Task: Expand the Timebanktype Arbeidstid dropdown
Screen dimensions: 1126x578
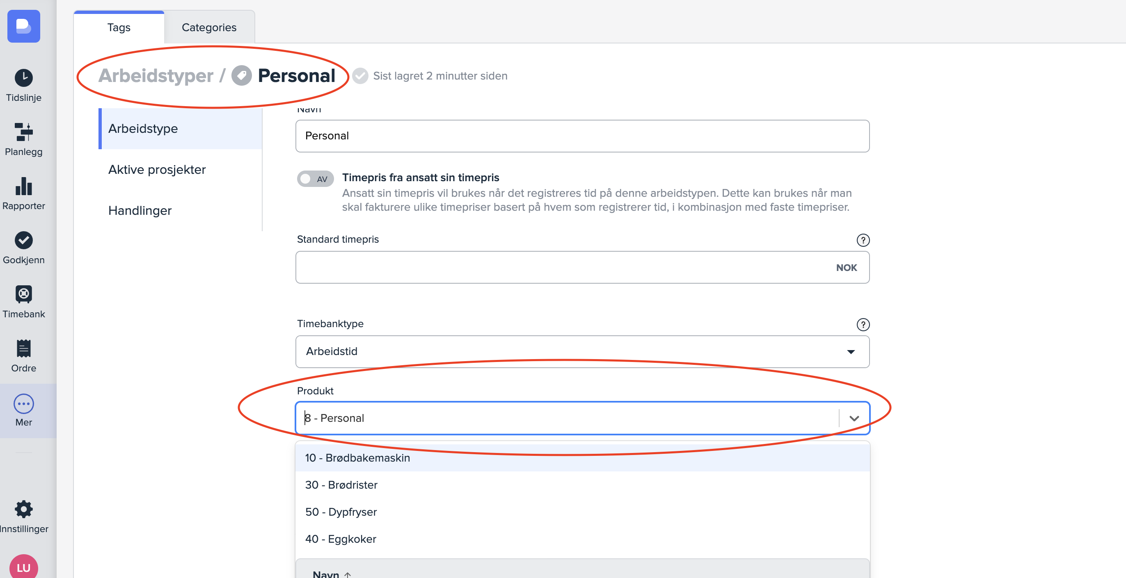Action: click(582, 351)
